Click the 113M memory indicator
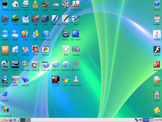Viewport: 162px width, 122px height. (x=146, y=120)
